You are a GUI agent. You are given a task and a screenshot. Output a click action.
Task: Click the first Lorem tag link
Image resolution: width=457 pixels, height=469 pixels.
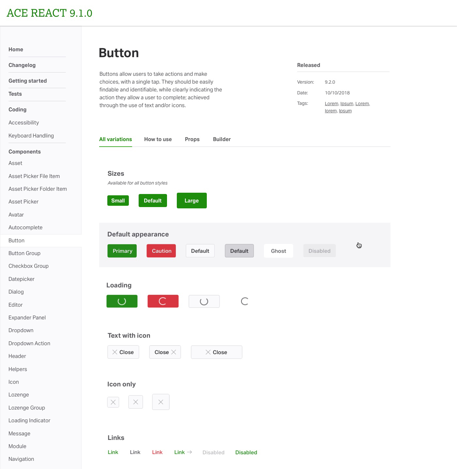(x=331, y=104)
